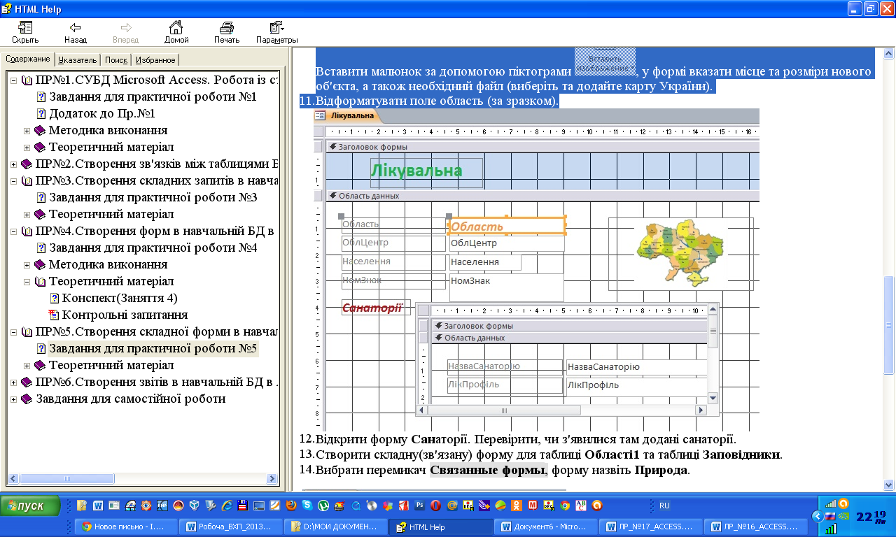This screenshot has height=537, width=896.
Task: Launch Chrome from quick launch
Action: coord(565,506)
